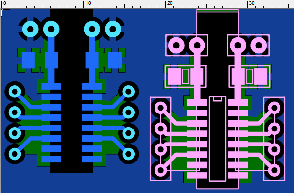Click the bottom-right pink IC pad on right board
This screenshot has width=294, height=193.
point(238,176)
